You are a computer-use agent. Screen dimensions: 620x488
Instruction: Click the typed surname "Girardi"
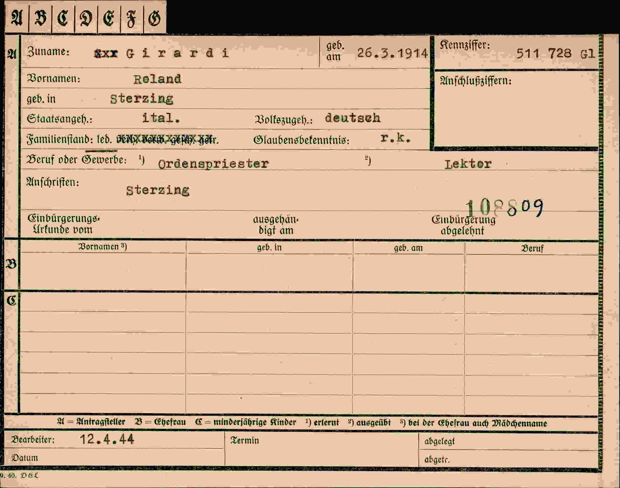pyautogui.click(x=177, y=53)
